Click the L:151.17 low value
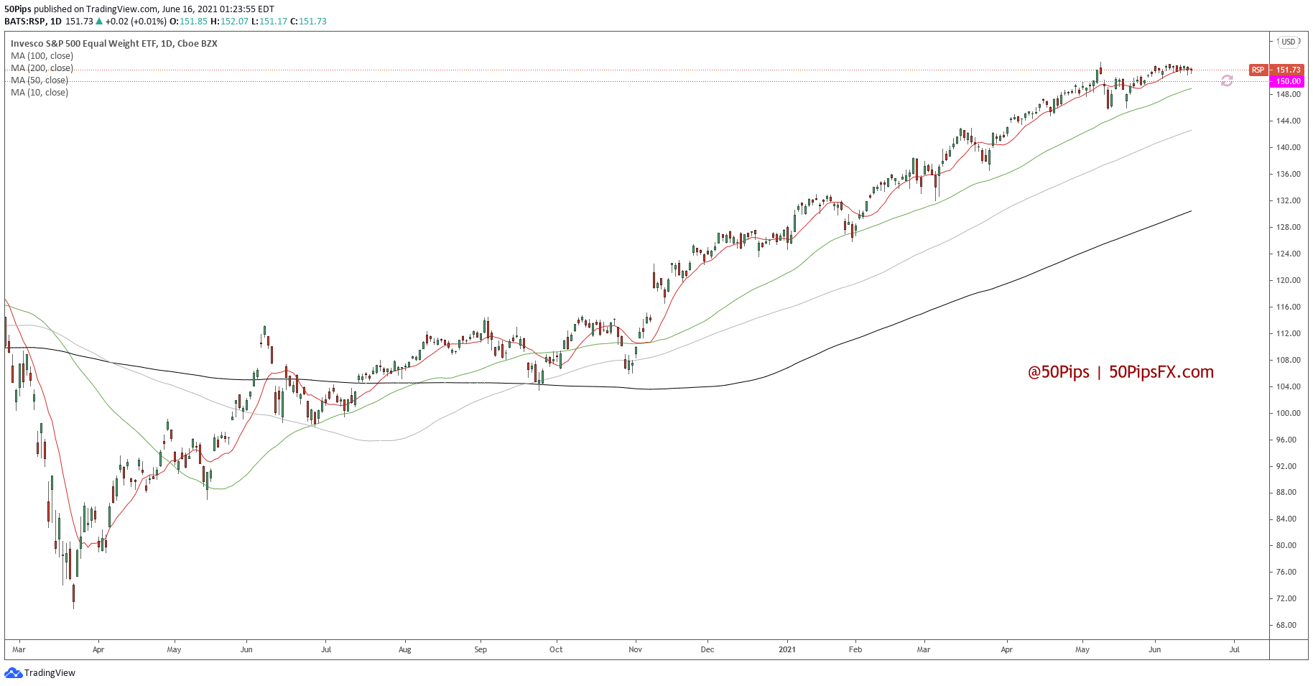Screen dimensions: 1313x686 point(269,22)
